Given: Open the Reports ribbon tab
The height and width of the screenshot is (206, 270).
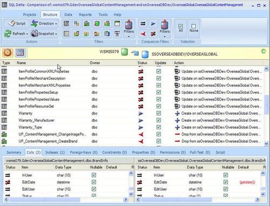Looking at the screenshot, I should click(x=85, y=15).
